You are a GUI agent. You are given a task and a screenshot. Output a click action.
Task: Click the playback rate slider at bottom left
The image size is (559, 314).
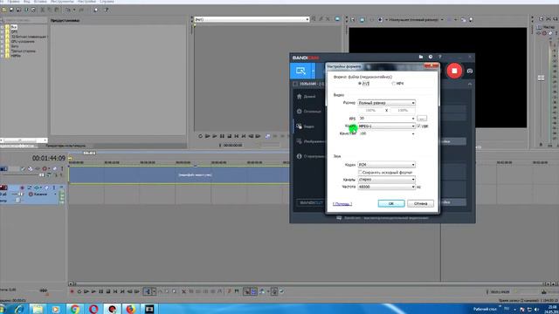44,290
